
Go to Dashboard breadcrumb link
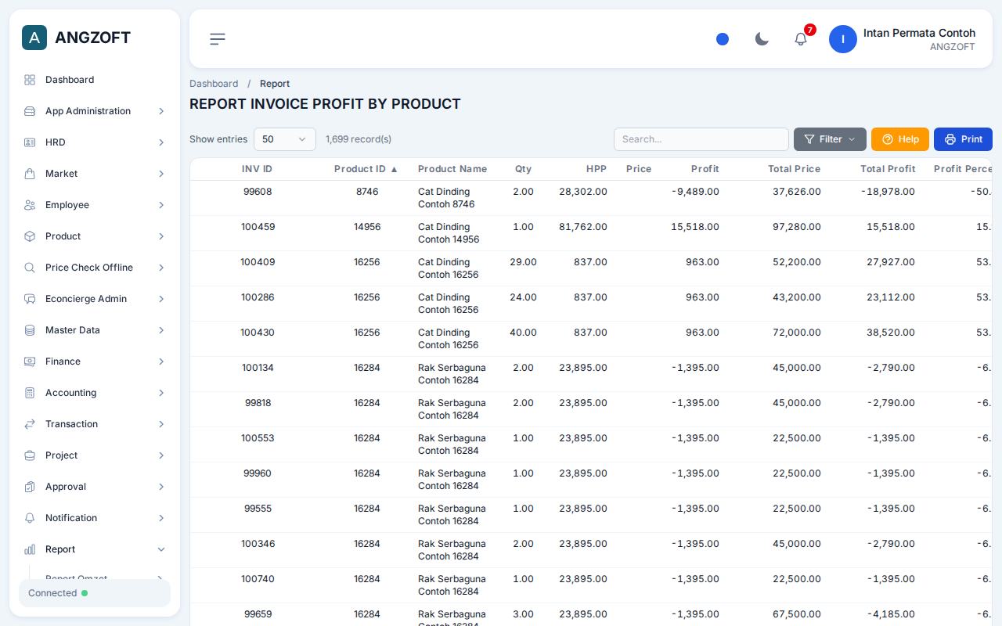214,84
